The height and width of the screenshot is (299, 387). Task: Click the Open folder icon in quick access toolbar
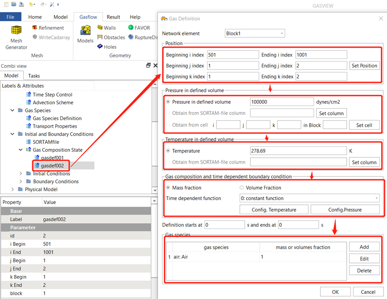[x=14, y=4]
